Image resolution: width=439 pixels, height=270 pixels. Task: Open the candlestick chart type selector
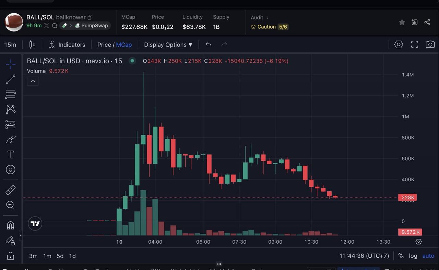point(32,44)
